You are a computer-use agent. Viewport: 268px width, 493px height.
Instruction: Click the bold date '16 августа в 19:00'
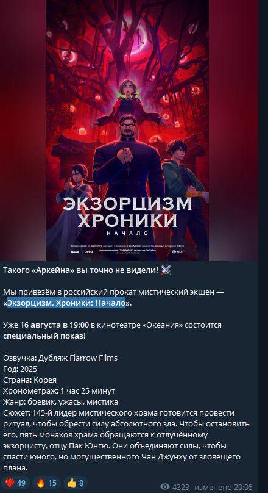tap(55, 325)
